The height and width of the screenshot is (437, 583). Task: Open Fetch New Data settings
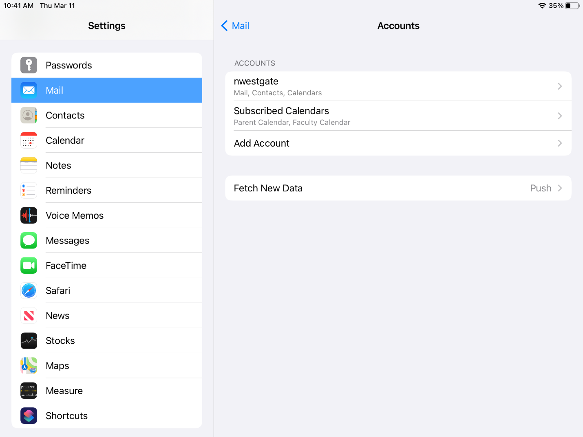coord(398,188)
